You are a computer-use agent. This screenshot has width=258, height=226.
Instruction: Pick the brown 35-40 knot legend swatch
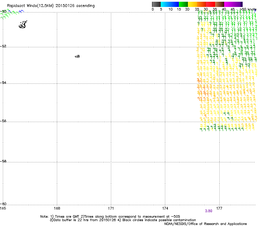pos(220,4)
